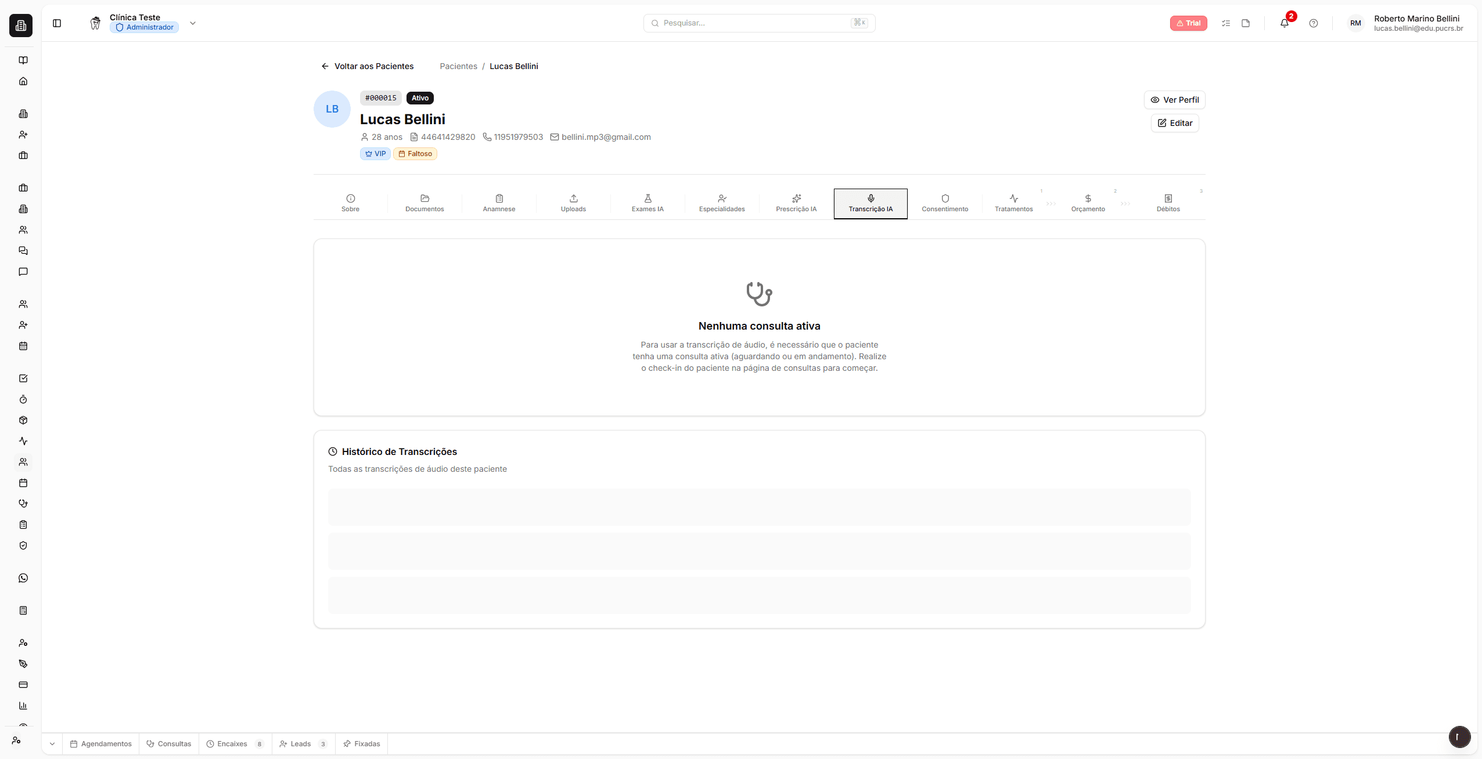Click the Ver Perfil button
The height and width of the screenshot is (759, 1482).
pos(1174,100)
